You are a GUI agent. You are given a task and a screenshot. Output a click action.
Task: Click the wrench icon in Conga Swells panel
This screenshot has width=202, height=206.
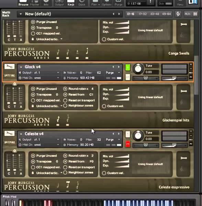[x=183, y=24]
